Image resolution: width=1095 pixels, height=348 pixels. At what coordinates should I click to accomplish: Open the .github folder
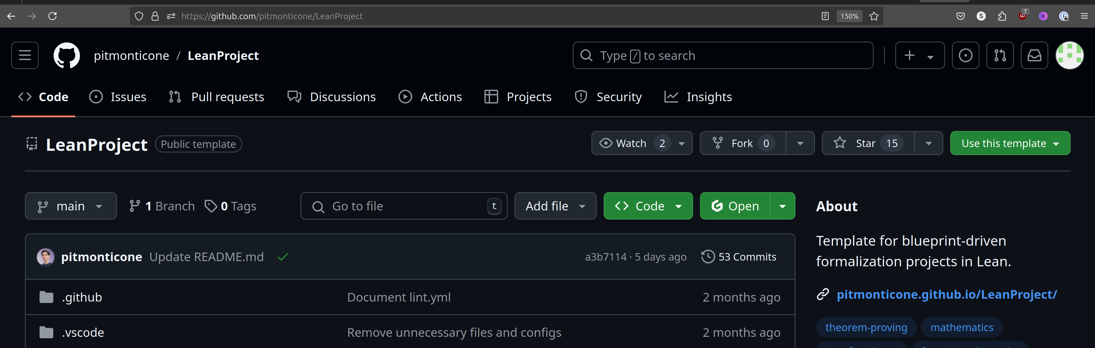pos(82,297)
